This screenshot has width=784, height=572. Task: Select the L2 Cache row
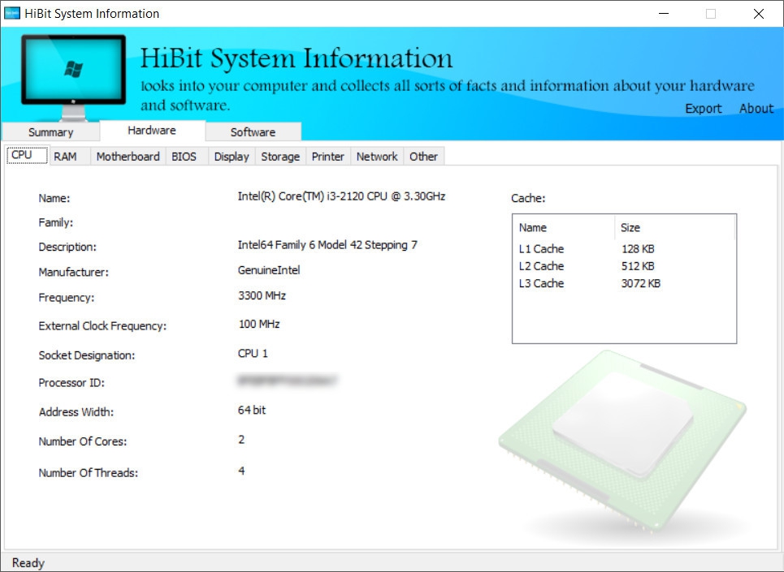(624, 266)
